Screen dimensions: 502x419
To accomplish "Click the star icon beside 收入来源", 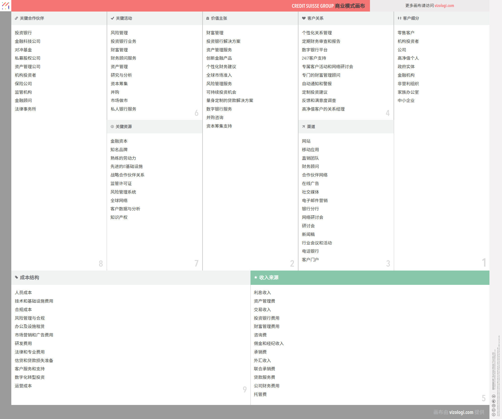I will tap(256, 277).
